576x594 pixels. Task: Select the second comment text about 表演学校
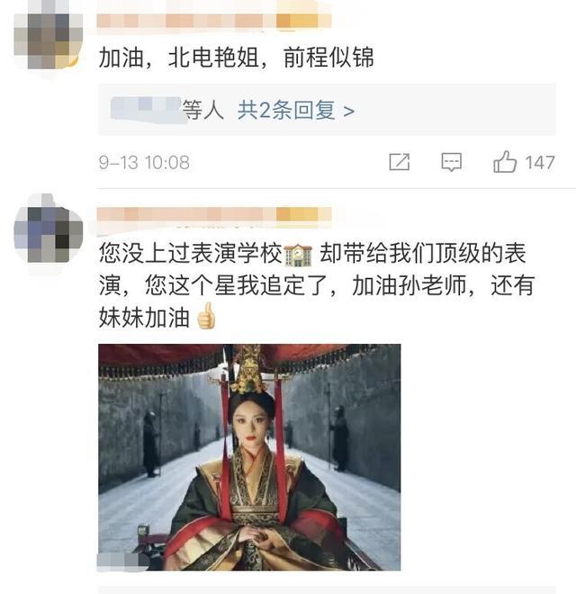pos(317,285)
